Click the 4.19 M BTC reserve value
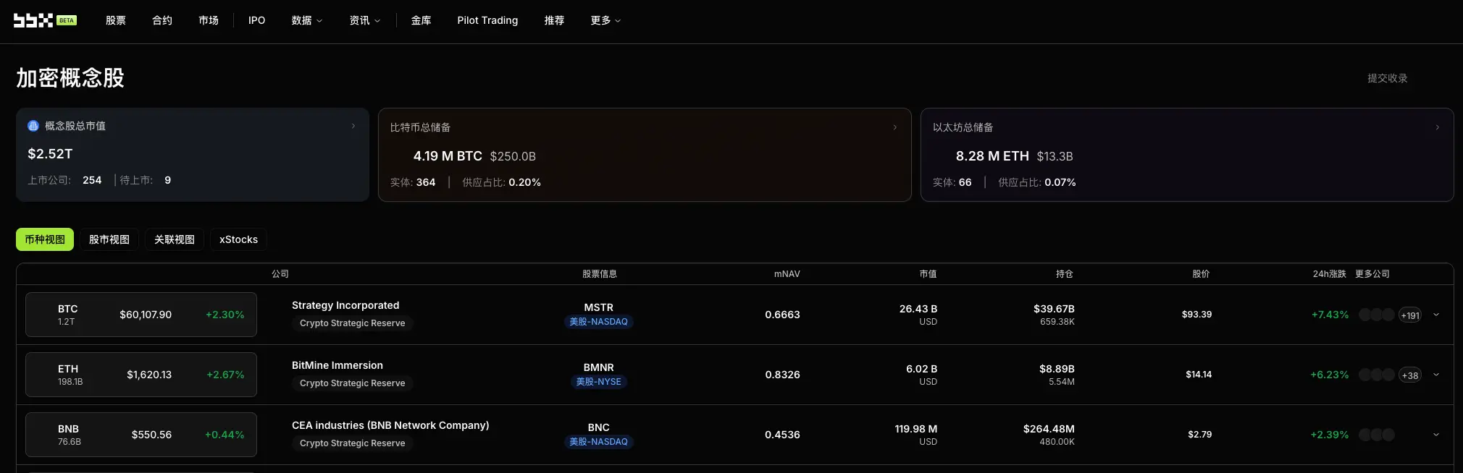This screenshot has height=473, width=1463. tap(448, 156)
